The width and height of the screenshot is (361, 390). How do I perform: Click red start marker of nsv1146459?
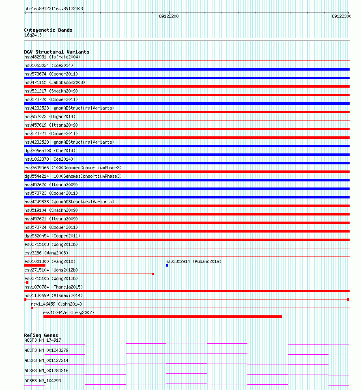click(x=32, y=308)
